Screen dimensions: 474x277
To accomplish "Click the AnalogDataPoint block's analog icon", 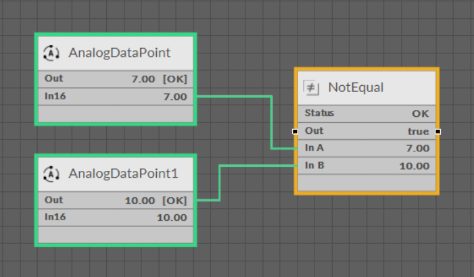I will [x=51, y=53].
